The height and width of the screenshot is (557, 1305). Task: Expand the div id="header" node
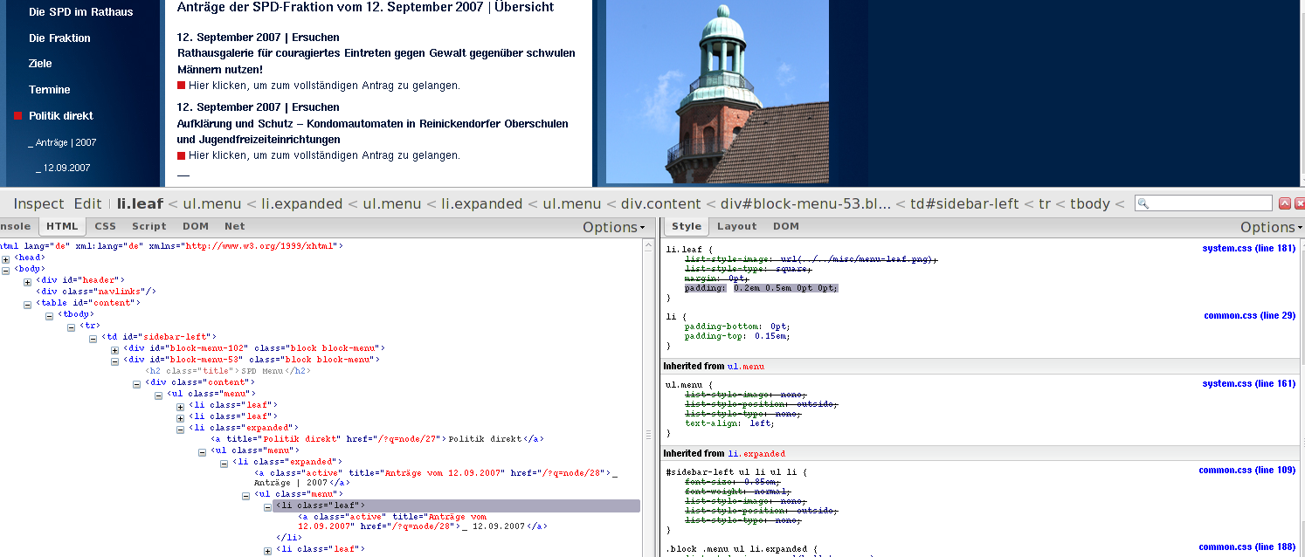click(28, 281)
